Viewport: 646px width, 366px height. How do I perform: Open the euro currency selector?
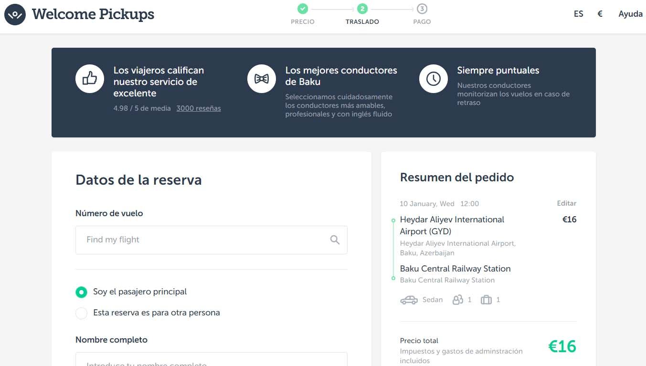600,14
